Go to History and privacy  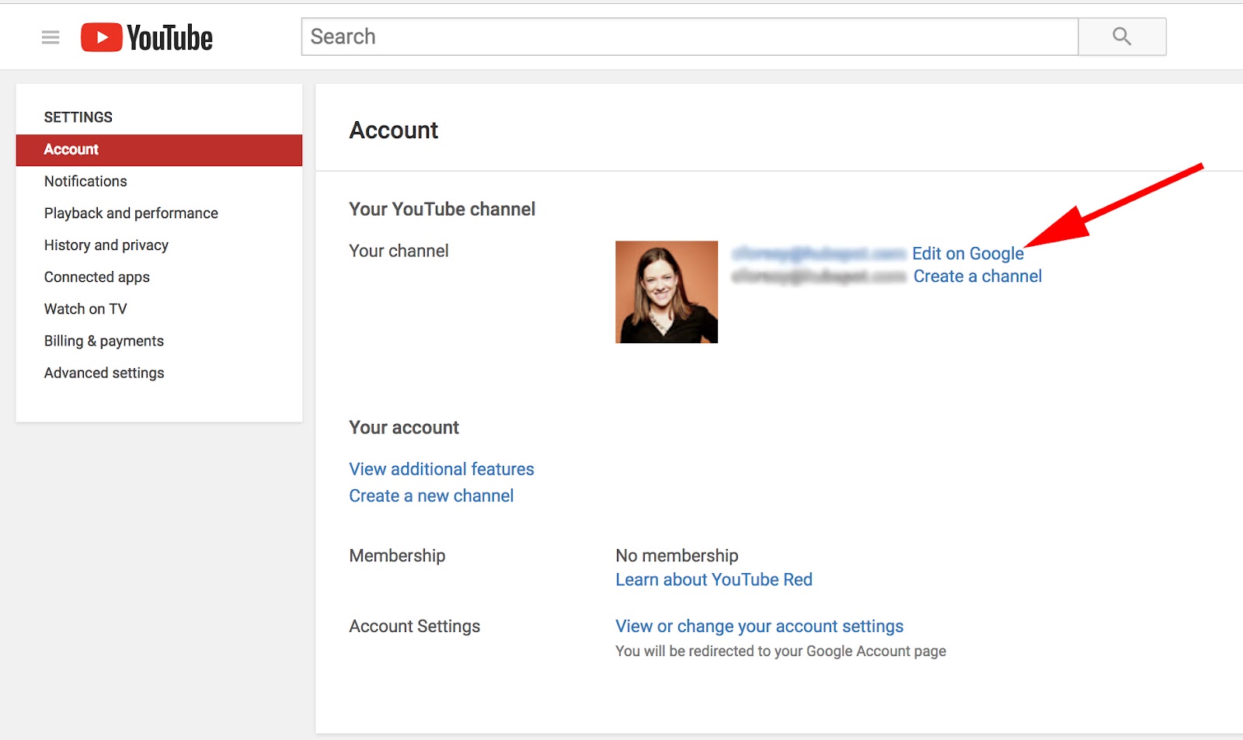[106, 245]
